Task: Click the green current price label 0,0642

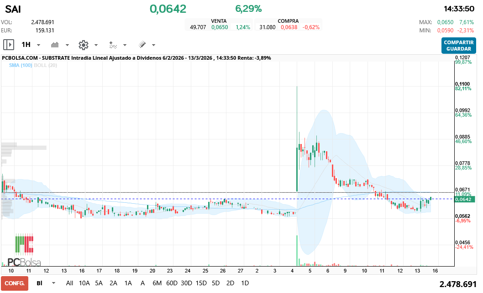Action: 466,199
